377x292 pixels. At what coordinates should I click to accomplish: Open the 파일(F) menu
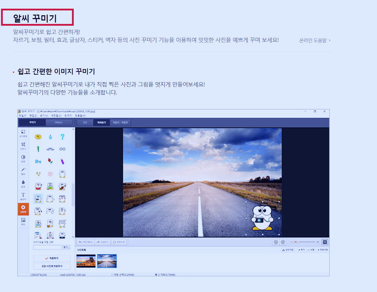coord(23,116)
